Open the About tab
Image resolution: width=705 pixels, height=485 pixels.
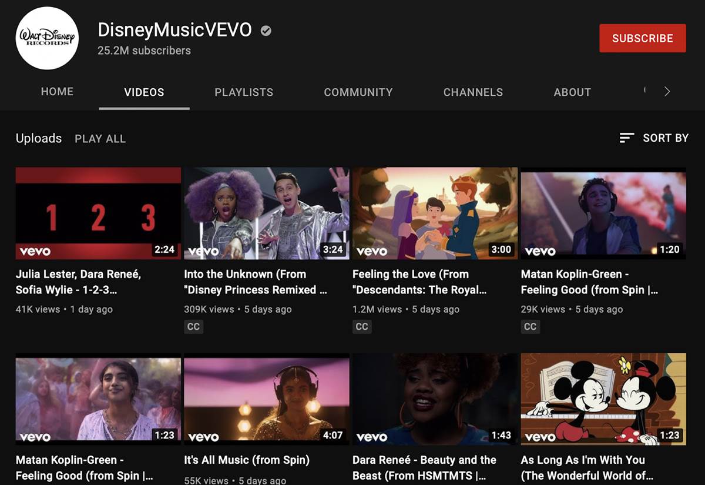[572, 92]
